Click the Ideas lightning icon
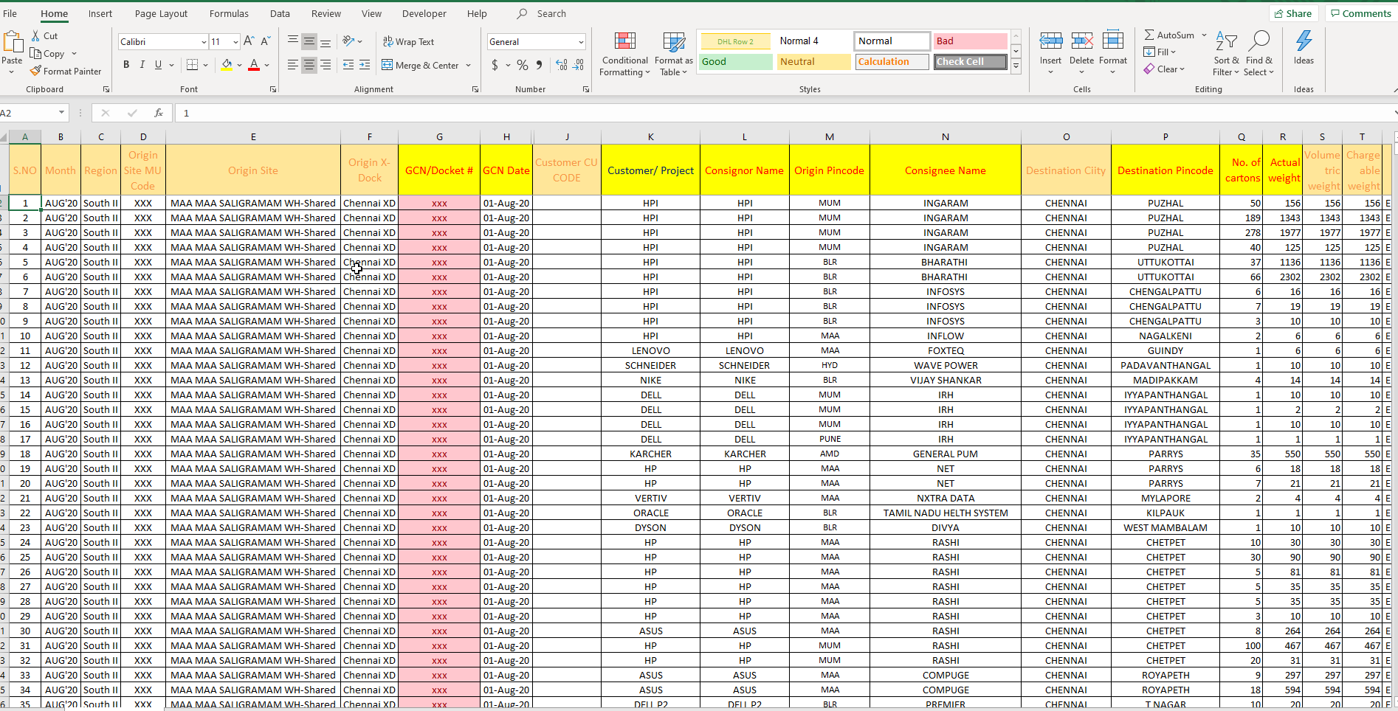The height and width of the screenshot is (711, 1398). pyautogui.click(x=1304, y=41)
